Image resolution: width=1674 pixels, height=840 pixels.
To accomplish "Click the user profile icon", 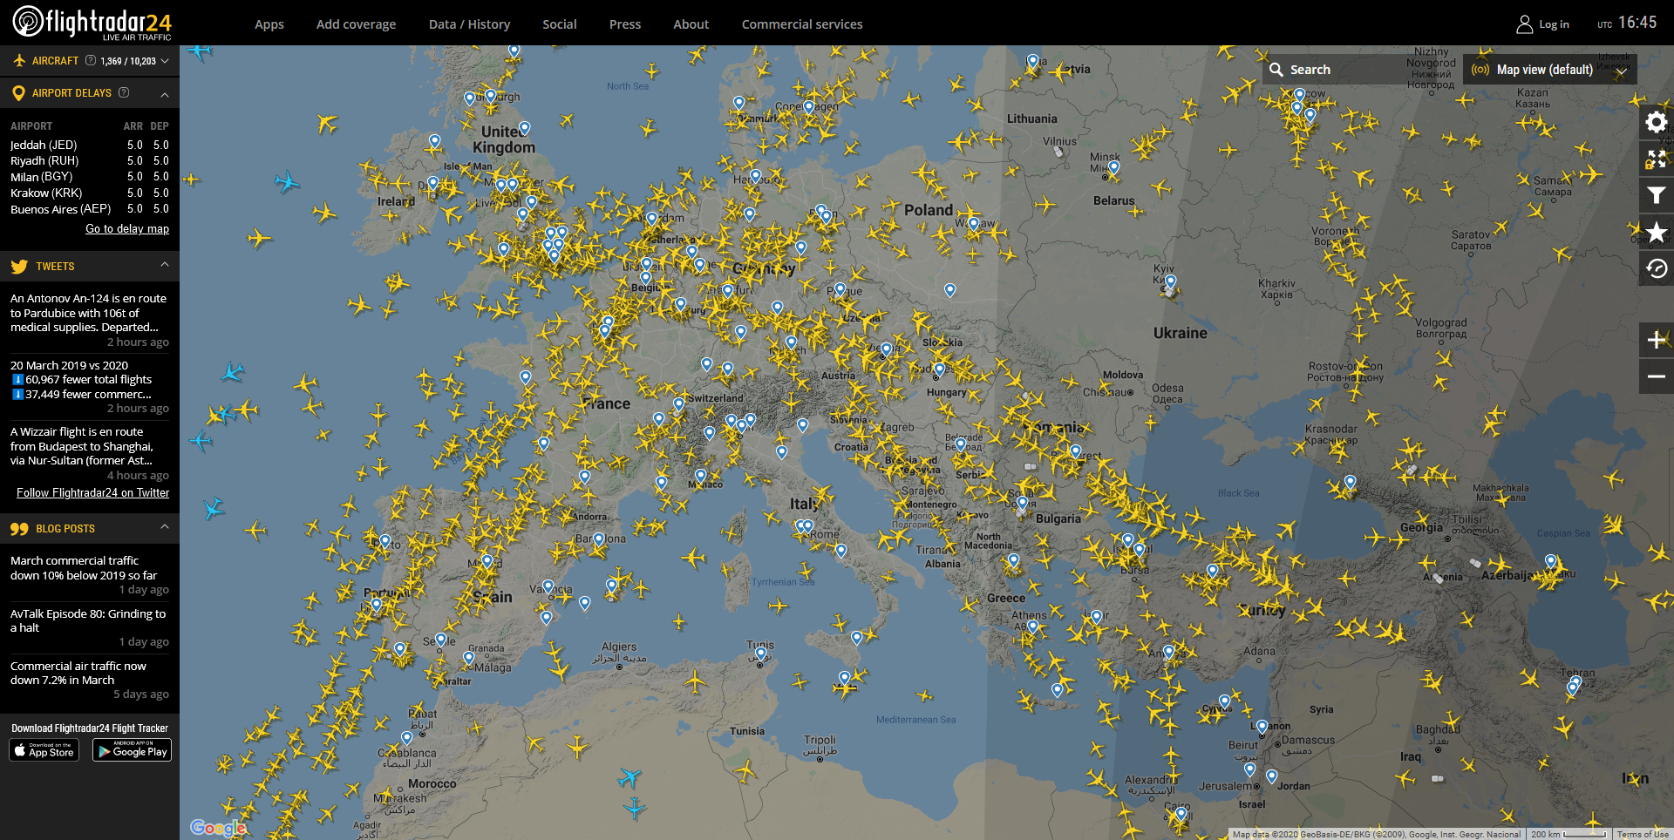I will tap(1524, 24).
